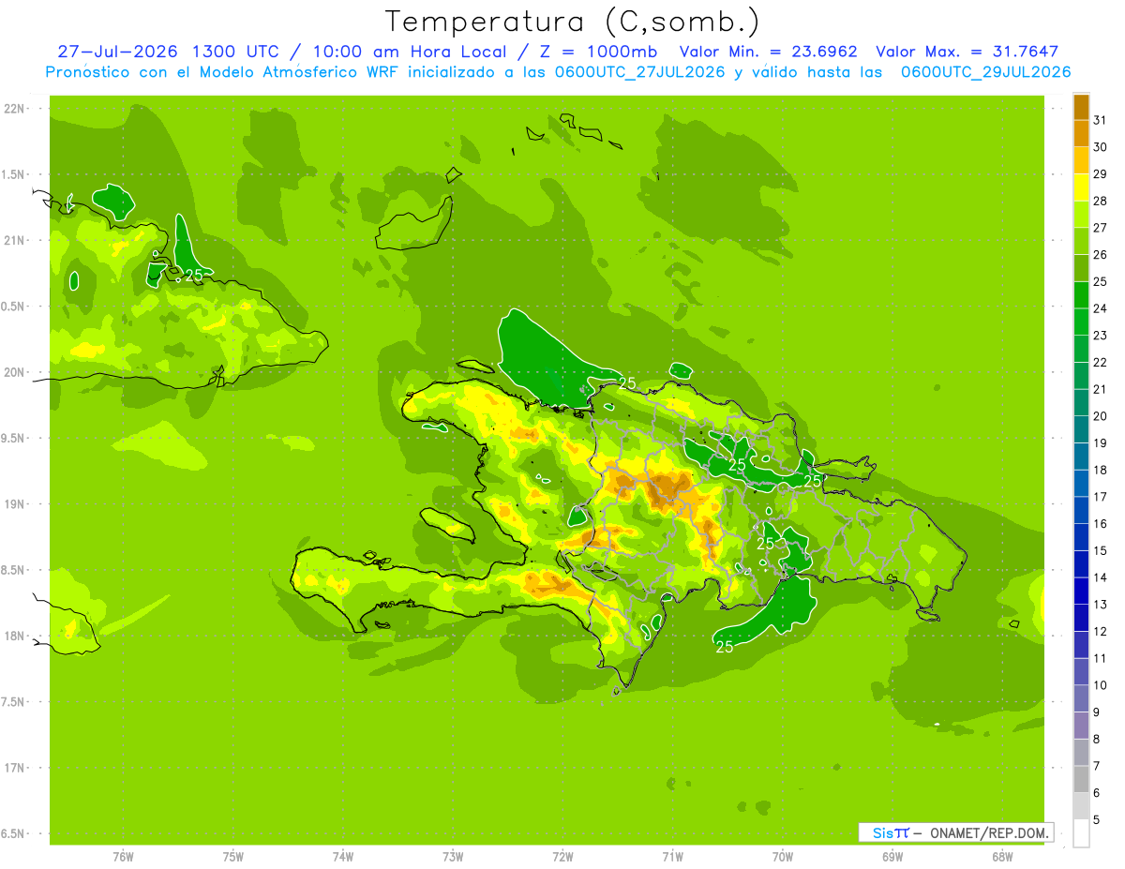Click the 16 label on the color scale
1125x869 pixels.
pos(1101,523)
